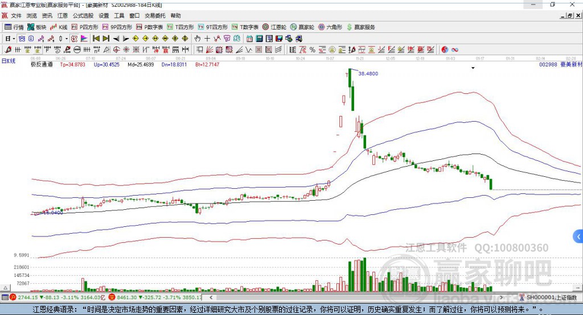Click the black right arrow icon
The image size is (583, 315).
pos(126,39)
